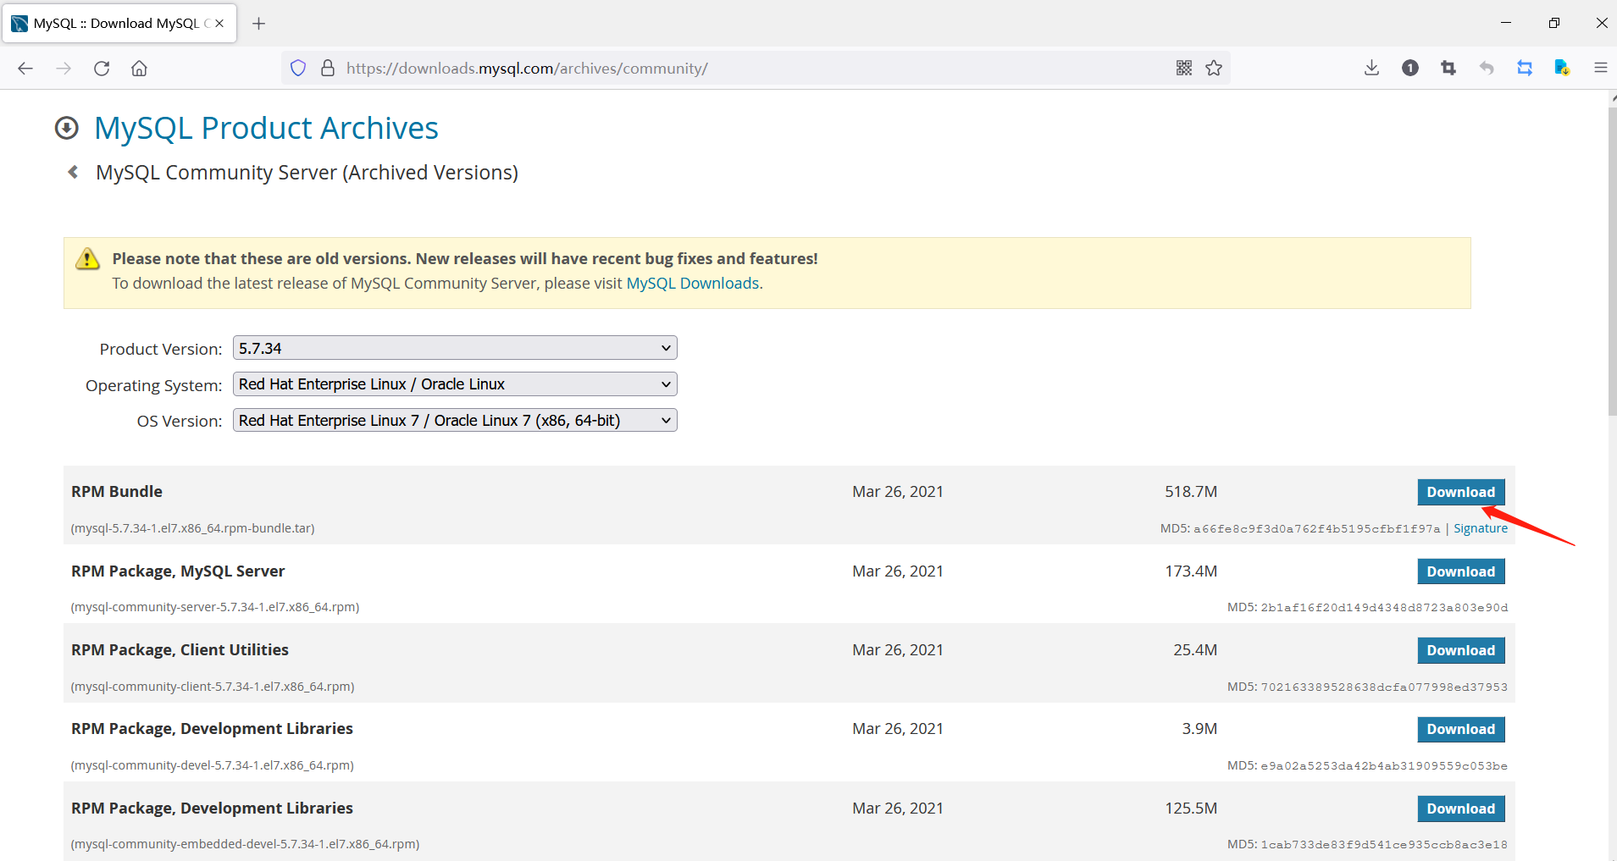Click the 173.4M size value
1617x861 pixels.
(1191, 571)
